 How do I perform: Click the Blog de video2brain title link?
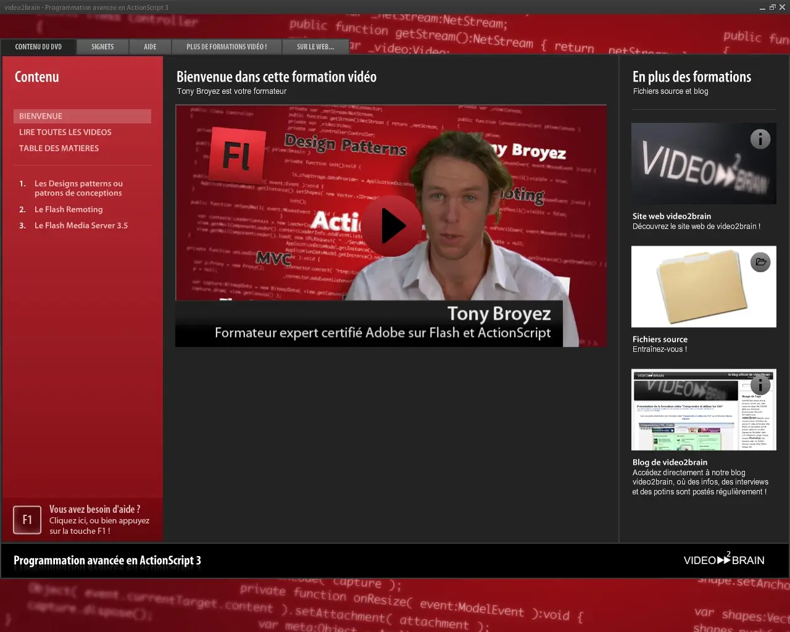coord(670,462)
